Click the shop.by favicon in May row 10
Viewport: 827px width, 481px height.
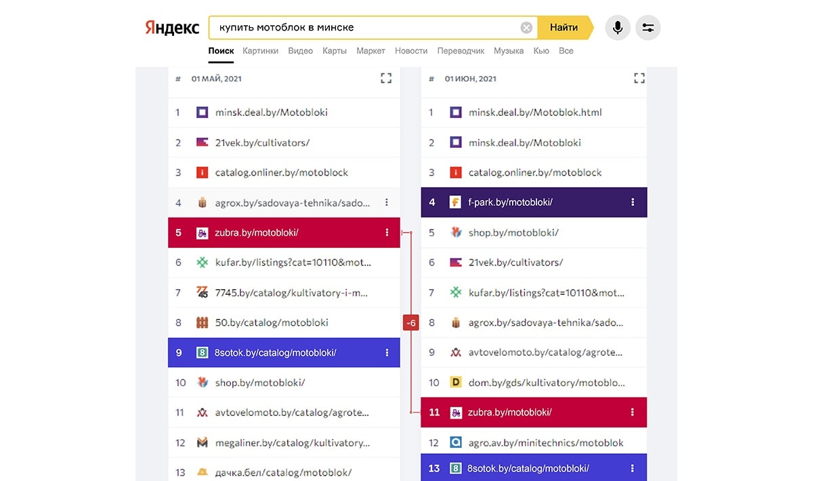coord(202,383)
